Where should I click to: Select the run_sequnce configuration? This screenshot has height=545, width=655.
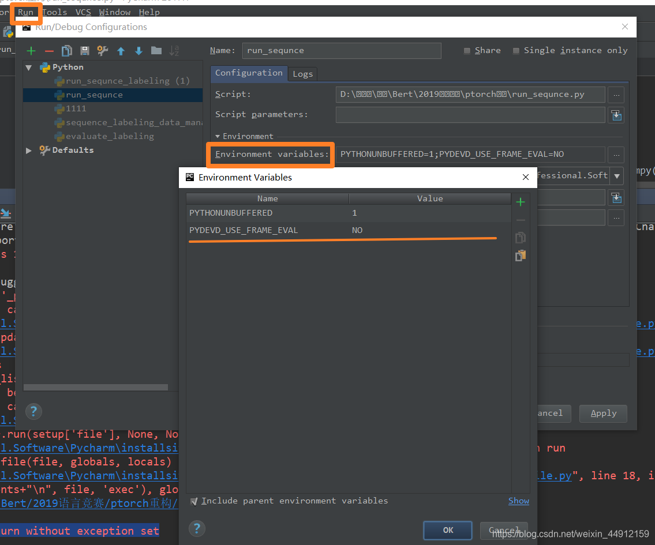coord(113,95)
